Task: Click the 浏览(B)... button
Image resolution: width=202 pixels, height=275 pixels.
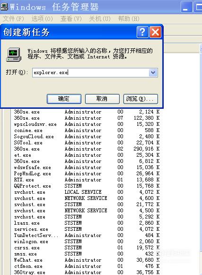Action: click(x=141, y=99)
